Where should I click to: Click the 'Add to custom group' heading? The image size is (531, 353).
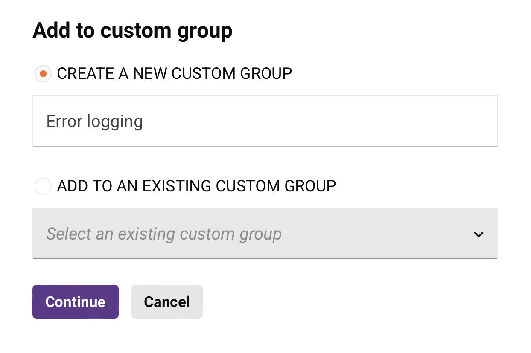(132, 30)
